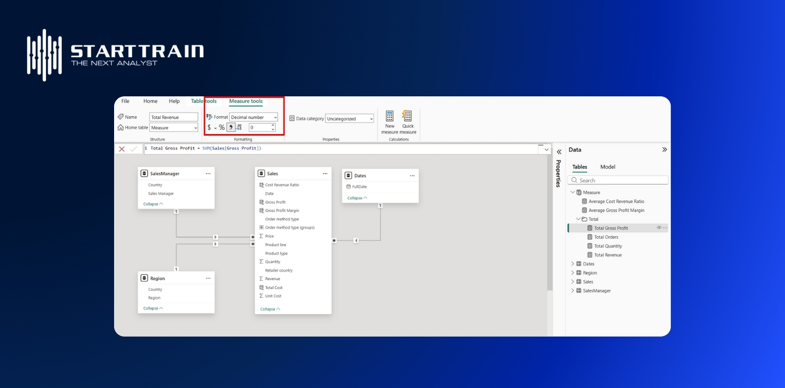The image size is (785, 388).
Task: Toggle the thousands separator comma button
Action: pyautogui.click(x=231, y=127)
